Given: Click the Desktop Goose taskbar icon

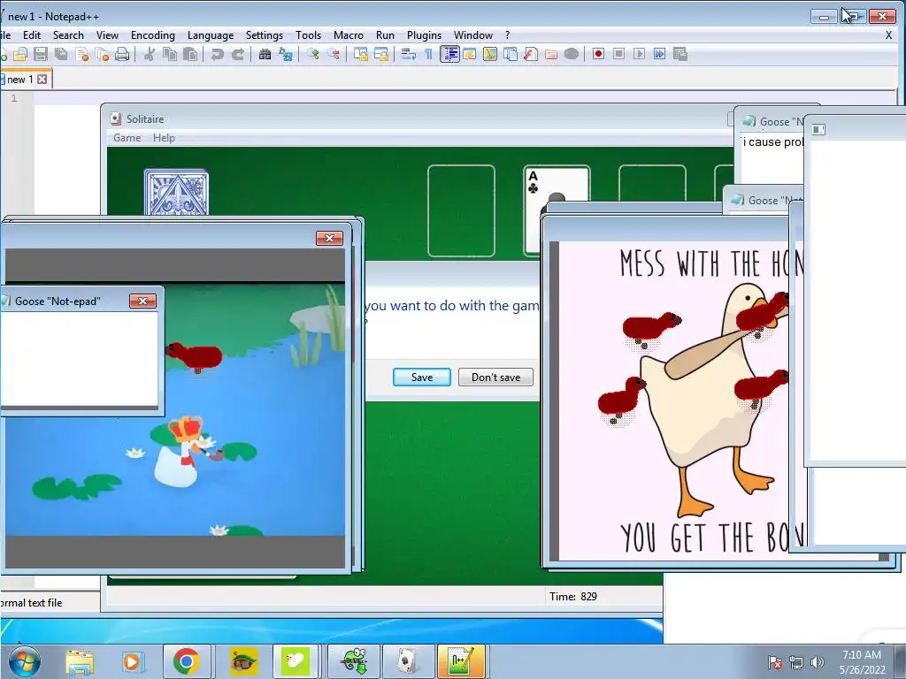Looking at the screenshot, I should (295, 661).
